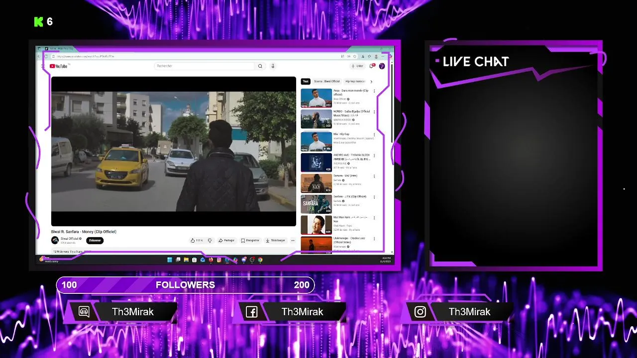Go back with the browser back arrow

click(x=38, y=56)
